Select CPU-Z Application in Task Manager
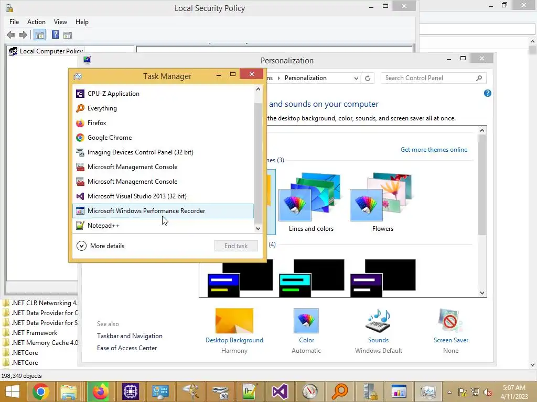537x402 pixels. pyautogui.click(x=163, y=94)
